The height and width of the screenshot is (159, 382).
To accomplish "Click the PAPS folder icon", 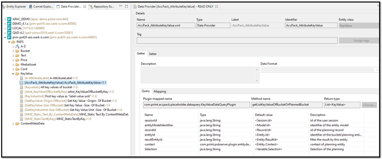I will tap(13, 42).
